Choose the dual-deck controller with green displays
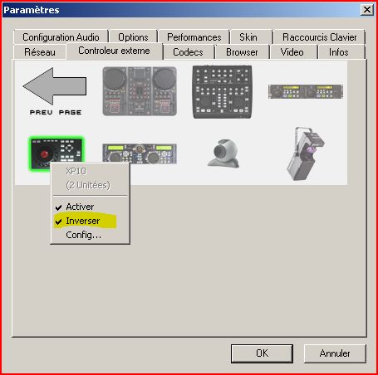The image size is (378, 375). pos(140,153)
